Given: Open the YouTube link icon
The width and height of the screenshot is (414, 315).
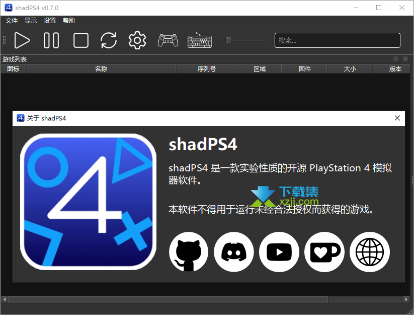Looking at the screenshot, I should coord(279,251).
